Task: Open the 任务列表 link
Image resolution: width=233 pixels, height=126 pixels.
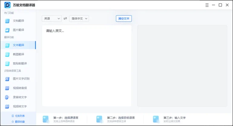Action: 20,116
